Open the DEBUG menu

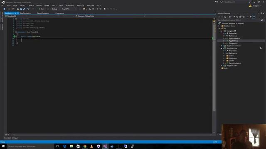(39, 5)
